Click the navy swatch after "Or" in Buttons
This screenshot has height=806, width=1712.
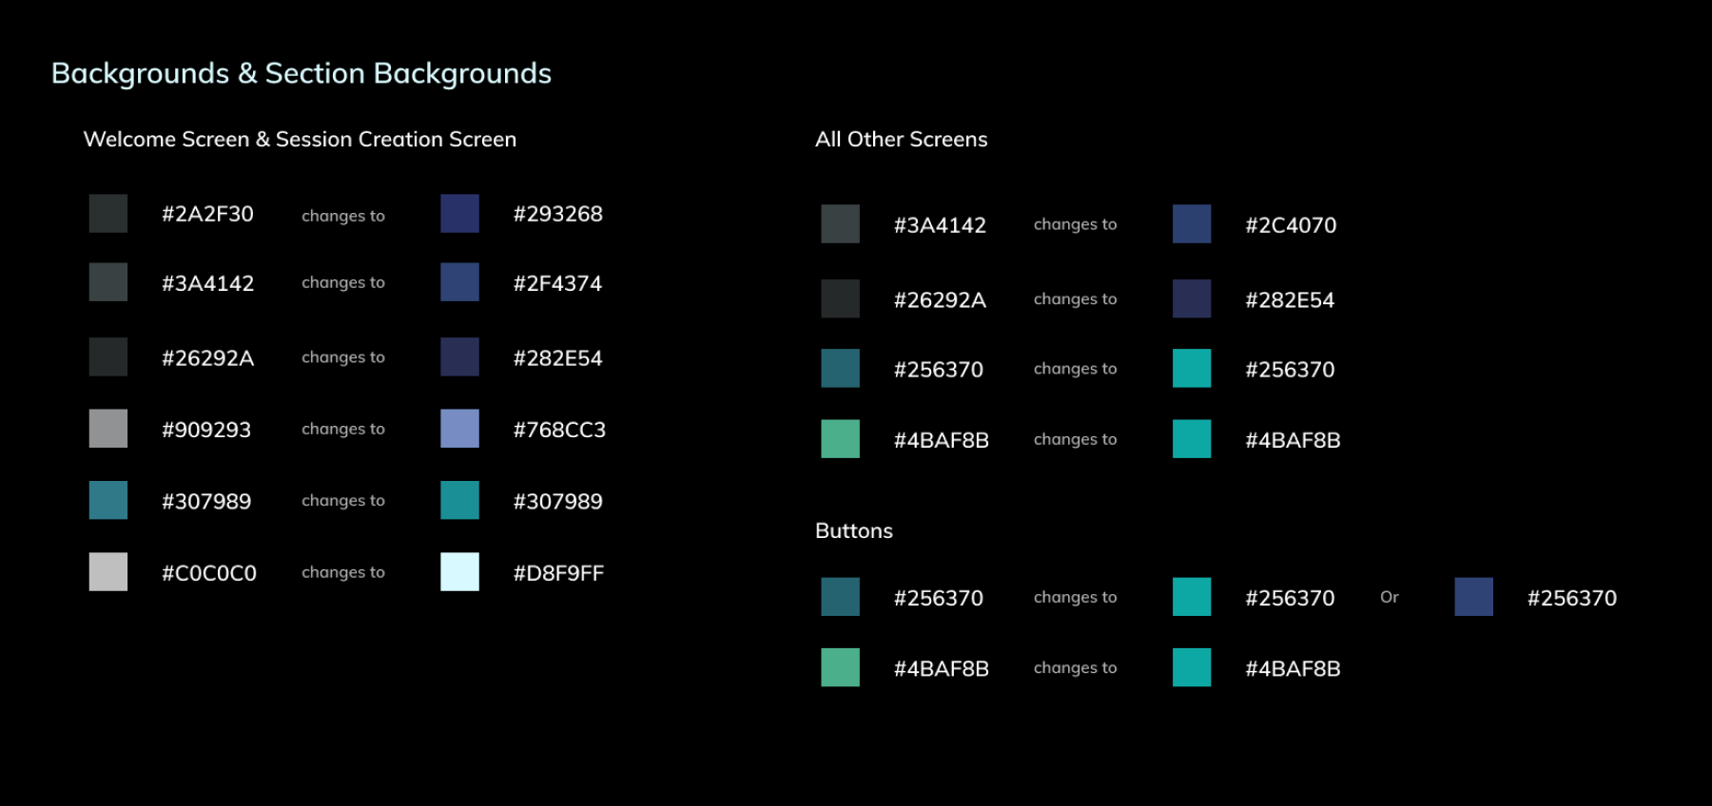[1473, 597]
